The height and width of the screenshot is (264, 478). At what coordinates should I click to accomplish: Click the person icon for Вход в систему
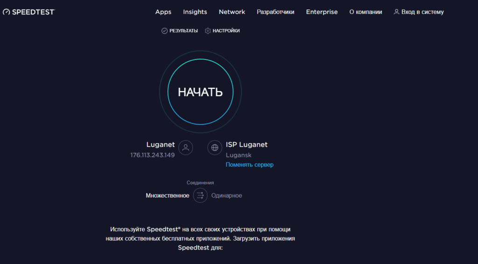coord(396,12)
